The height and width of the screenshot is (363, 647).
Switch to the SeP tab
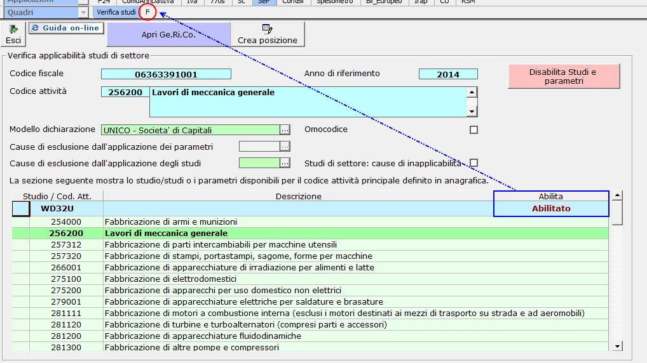264,2
